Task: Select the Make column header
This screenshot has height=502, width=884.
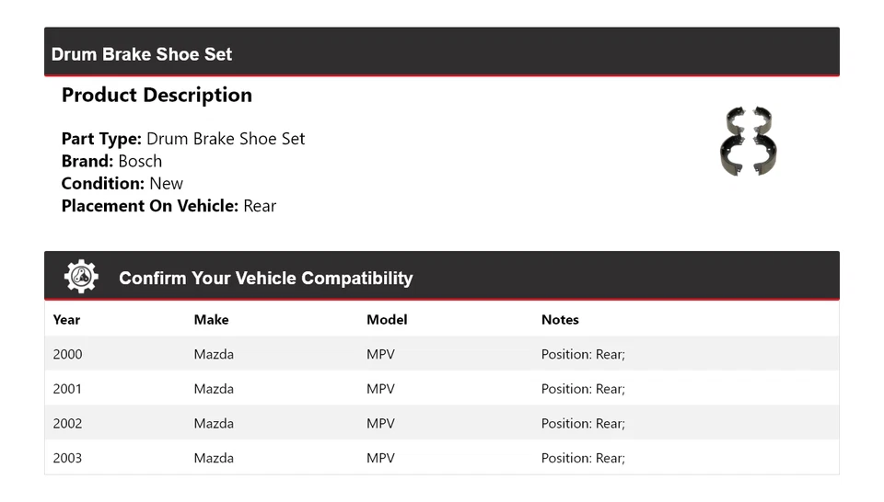Action: [211, 320]
